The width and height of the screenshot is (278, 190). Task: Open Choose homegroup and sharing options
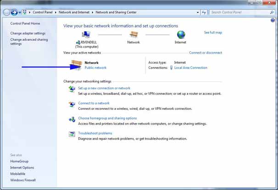tap(107, 118)
